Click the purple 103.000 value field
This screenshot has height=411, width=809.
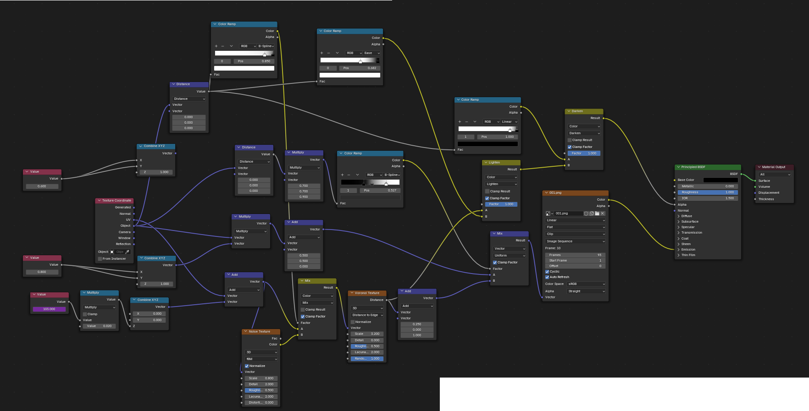tap(49, 309)
